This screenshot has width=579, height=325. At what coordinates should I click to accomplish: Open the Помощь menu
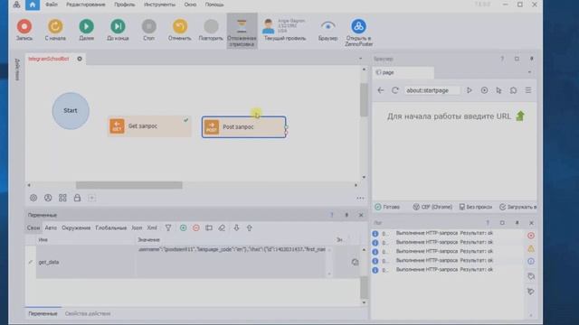pyautogui.click(x=214, y=5)
